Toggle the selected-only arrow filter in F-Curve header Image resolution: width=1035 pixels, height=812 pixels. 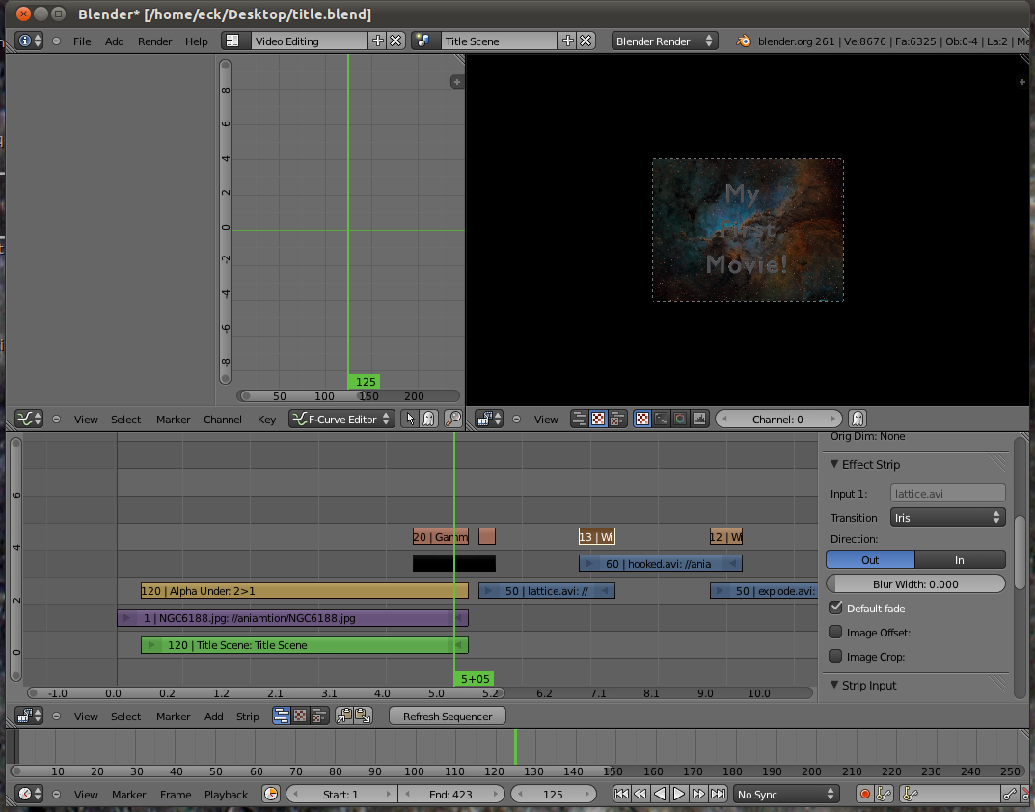click(410, 419)
